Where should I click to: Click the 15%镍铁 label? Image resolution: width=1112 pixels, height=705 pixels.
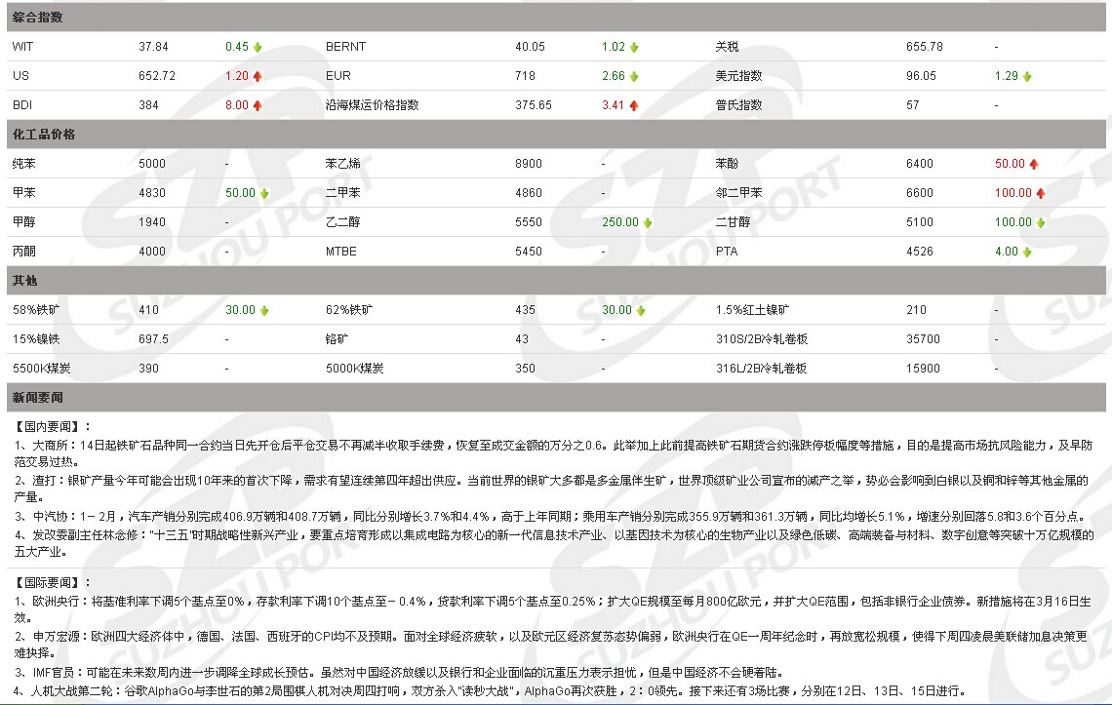coord(36,339)
